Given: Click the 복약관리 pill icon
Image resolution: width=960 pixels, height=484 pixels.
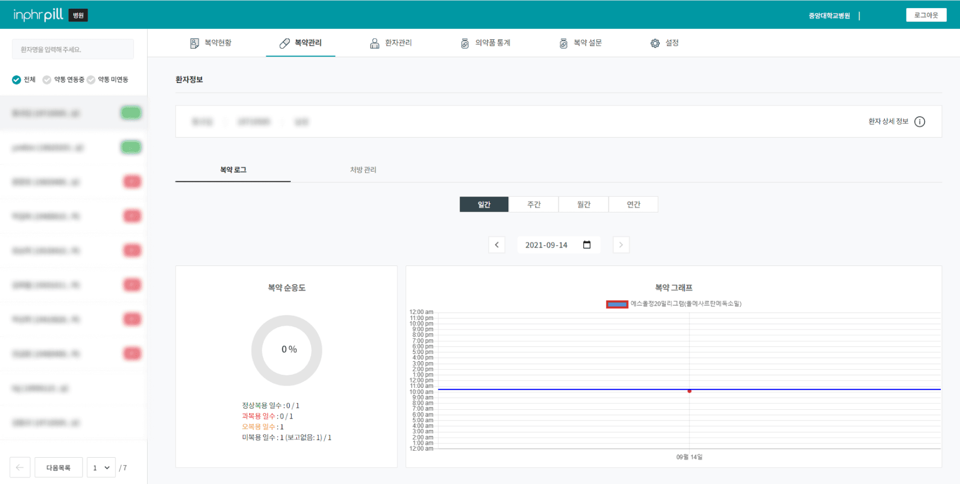Looking at the screenshot, I should tap(284, 43).
